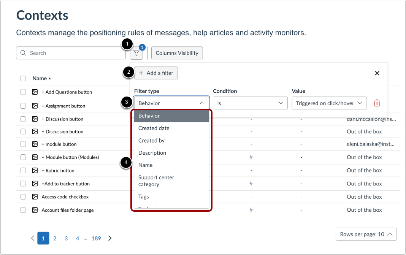406x255 pixels.
Task: Click the next page chevron in pagination
Action: click(x=110, y=238)
